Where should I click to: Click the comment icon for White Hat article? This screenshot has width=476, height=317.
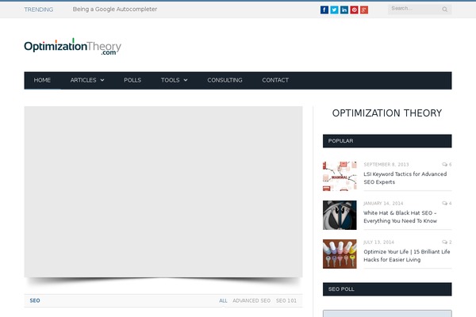click(445, 203)
